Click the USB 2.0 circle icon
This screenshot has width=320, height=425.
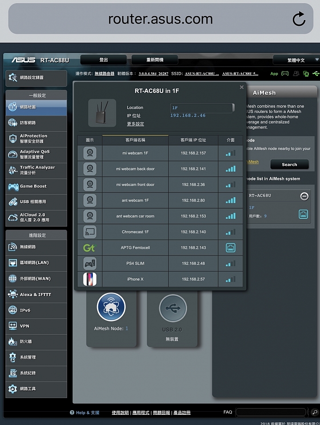[x=173, y=308]
